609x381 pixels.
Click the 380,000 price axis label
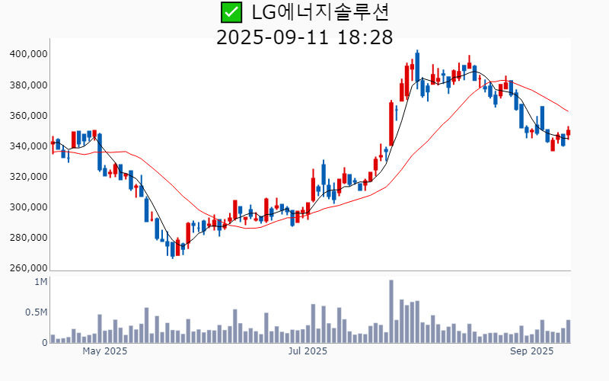point(28,85)
